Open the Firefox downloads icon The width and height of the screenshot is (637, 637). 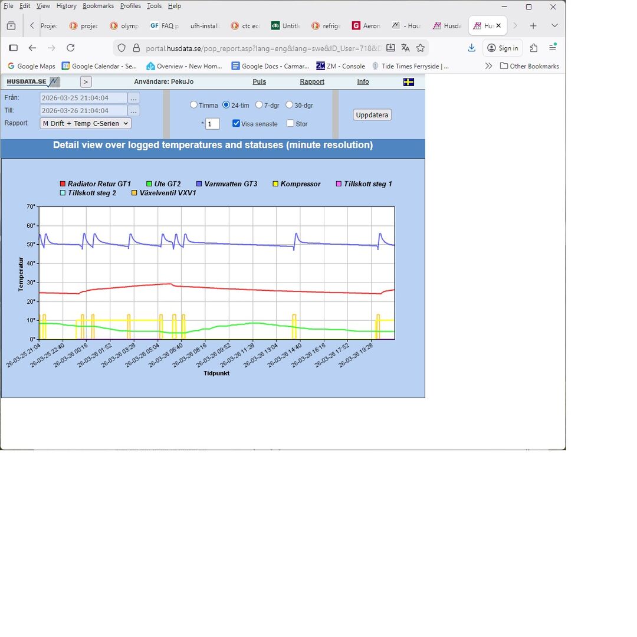coord(471,48)
